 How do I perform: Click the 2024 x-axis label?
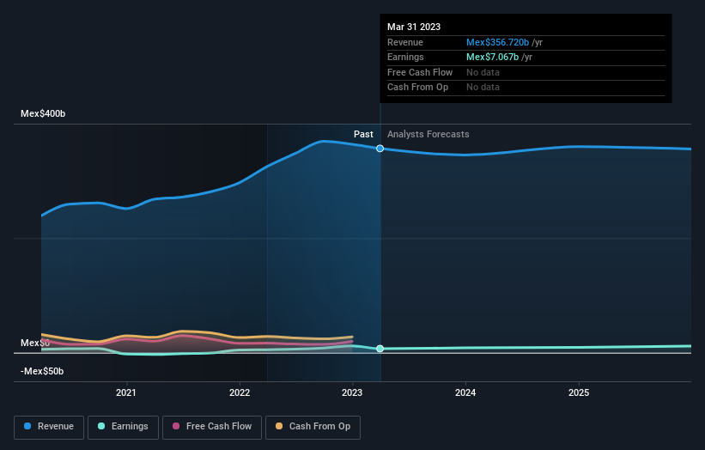(465, 392)
